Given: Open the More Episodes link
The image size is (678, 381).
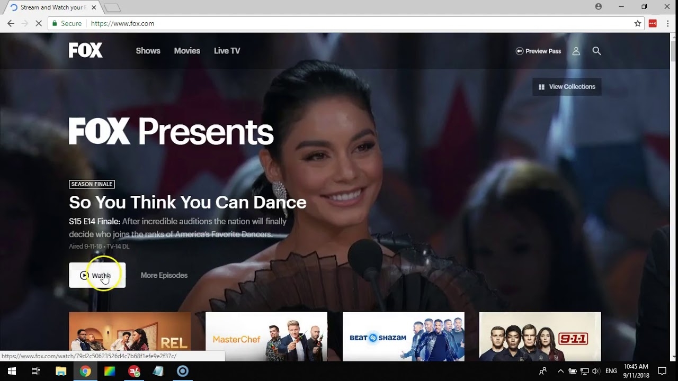Looking at the screenshot, I should coord(164,275).
